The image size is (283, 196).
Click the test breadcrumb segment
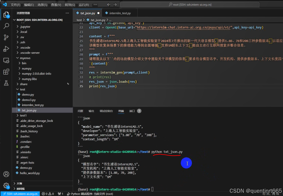point(79,20)
